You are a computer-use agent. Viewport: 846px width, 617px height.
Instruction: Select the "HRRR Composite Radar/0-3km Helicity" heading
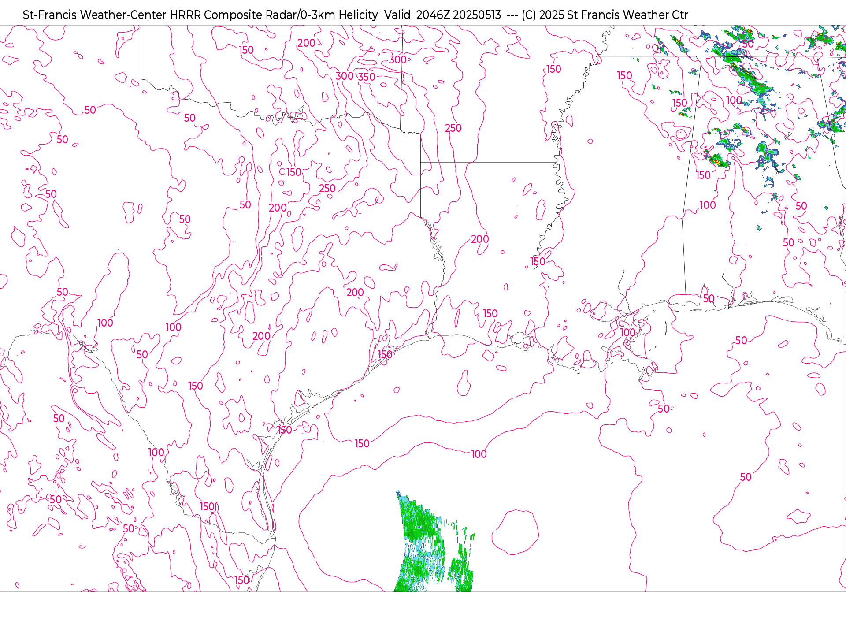(274, 15)
